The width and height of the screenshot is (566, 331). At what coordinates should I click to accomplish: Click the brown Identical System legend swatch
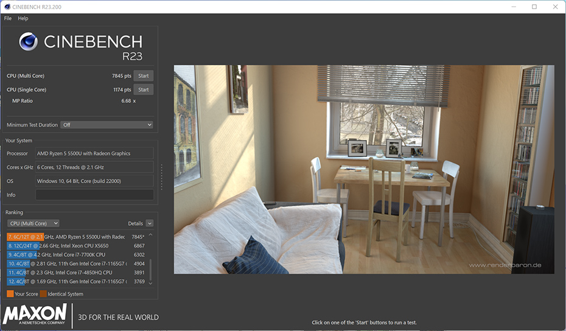tap(43, 294)
